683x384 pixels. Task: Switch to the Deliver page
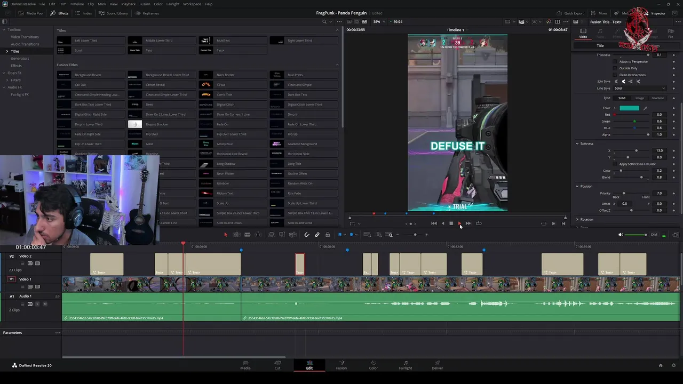point(438,365)
